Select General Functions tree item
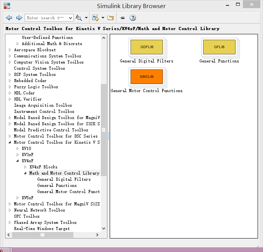The image size is (263, 252). coord(57,186)
